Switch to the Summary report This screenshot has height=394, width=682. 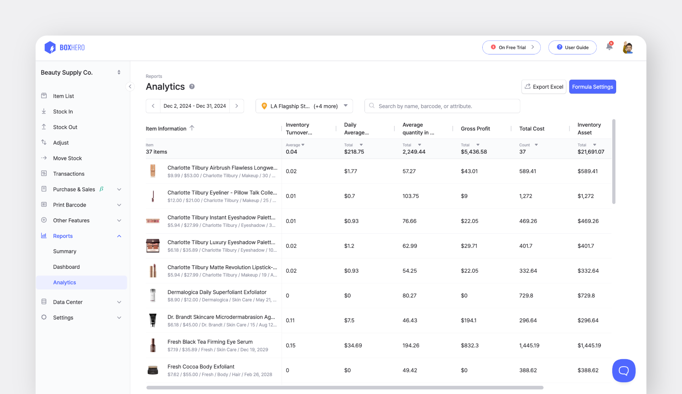click(x=65, y=251)
